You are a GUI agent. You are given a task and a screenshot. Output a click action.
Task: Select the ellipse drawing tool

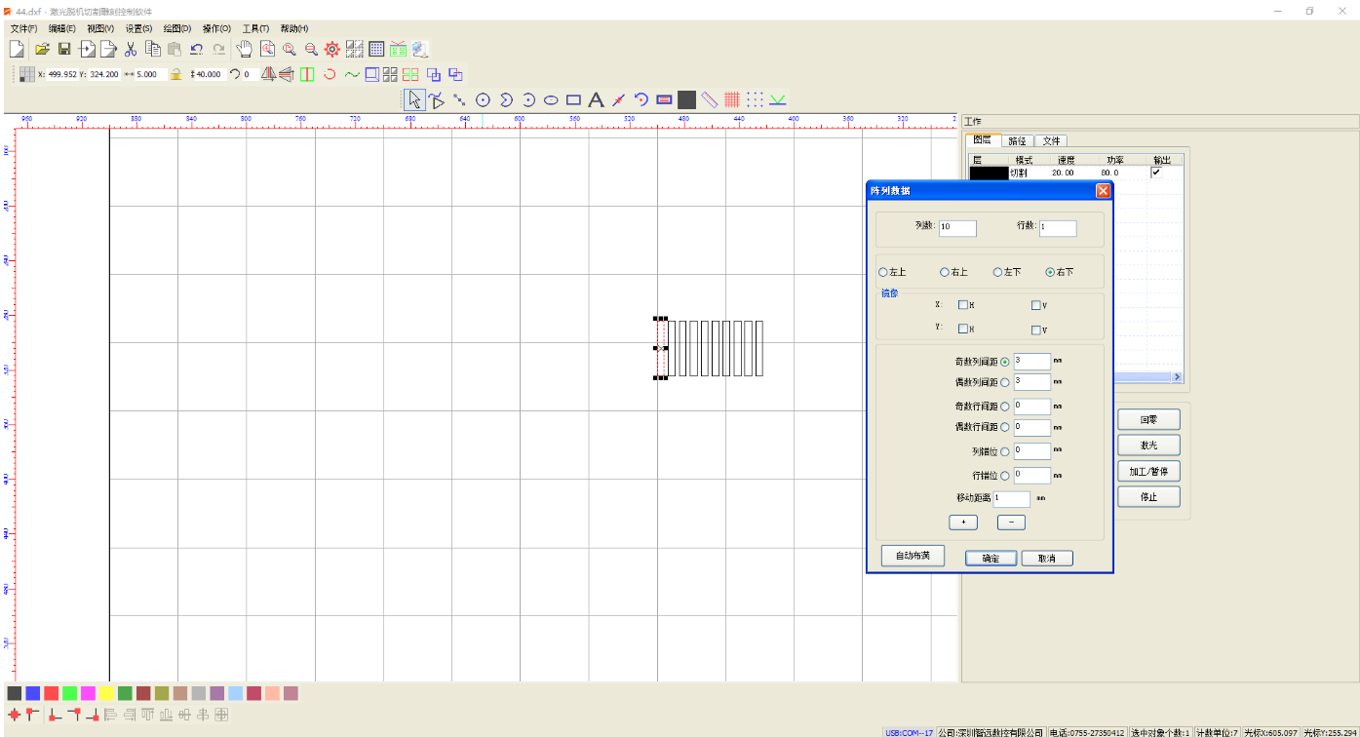coord(551,99)
